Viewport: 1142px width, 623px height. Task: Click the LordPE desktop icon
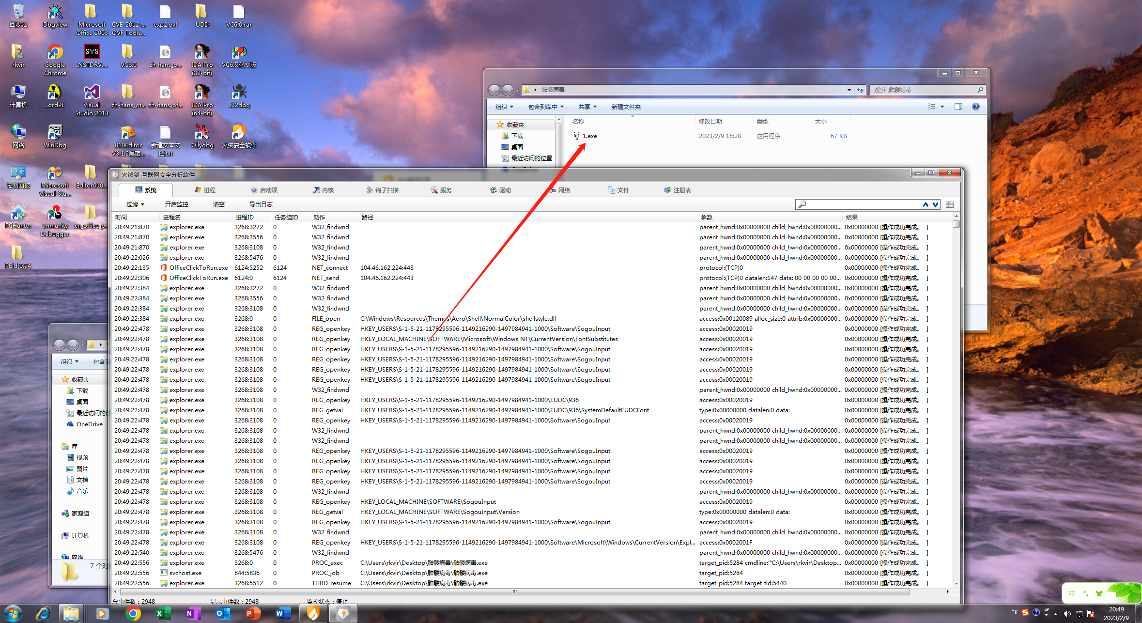55,96
